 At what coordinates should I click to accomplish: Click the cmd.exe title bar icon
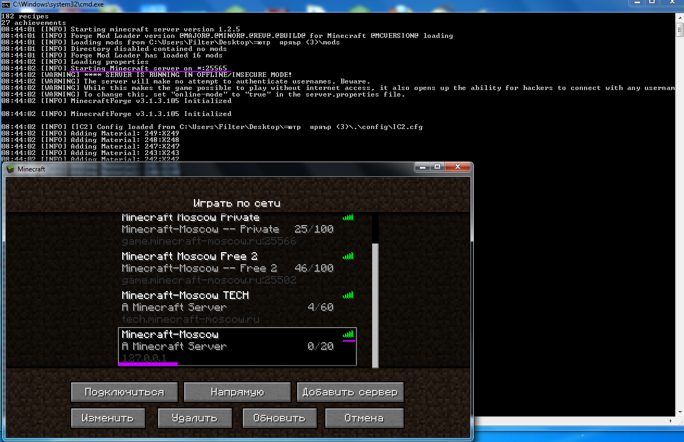point(6,4)
